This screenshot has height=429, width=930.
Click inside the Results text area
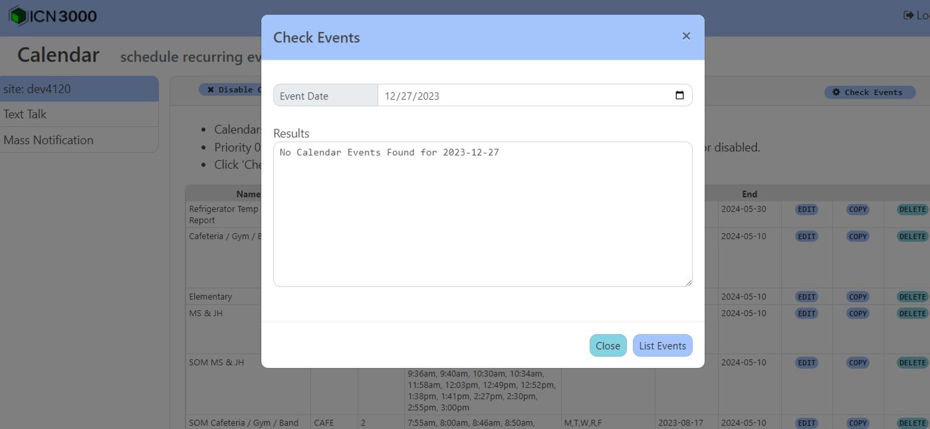[x=483, y=213]
